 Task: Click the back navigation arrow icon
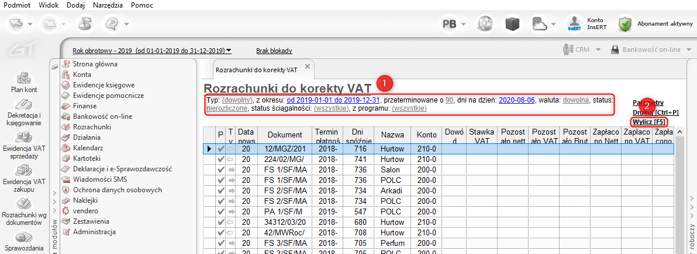pyautogui.click(x=16, y=23)
